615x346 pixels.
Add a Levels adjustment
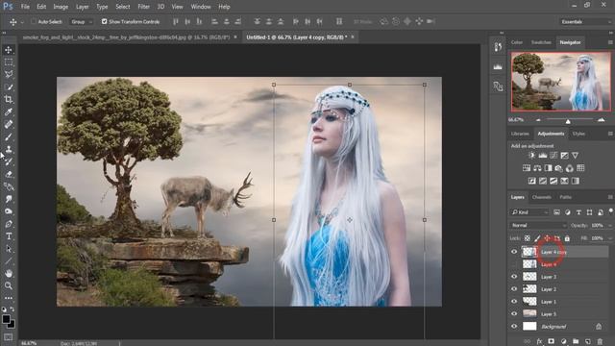pyautogui.click(x=543, y=156)
